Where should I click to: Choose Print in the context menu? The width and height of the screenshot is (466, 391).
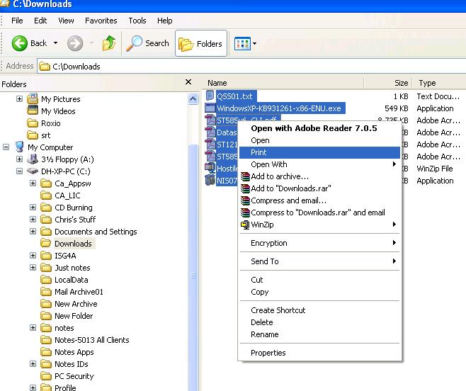[x=320, y=152]
